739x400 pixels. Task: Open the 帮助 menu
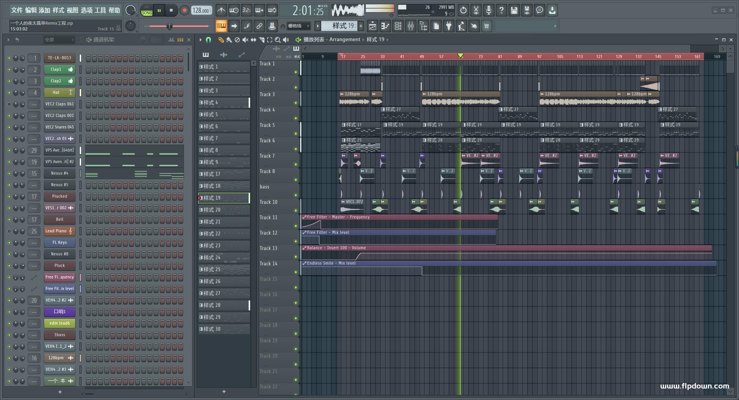[x=114, y=10]
